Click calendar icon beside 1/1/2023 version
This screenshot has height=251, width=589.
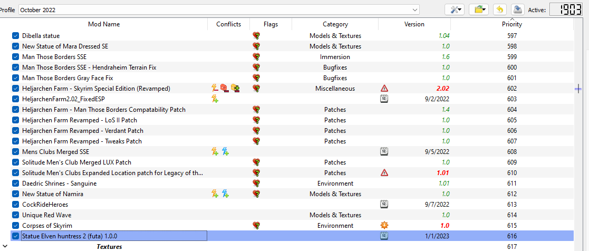pyautogui.click(x=384, y=236)
